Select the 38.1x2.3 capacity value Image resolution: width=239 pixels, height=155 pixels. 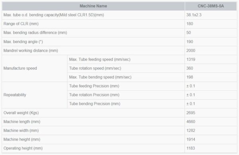[x=194, y=15]
